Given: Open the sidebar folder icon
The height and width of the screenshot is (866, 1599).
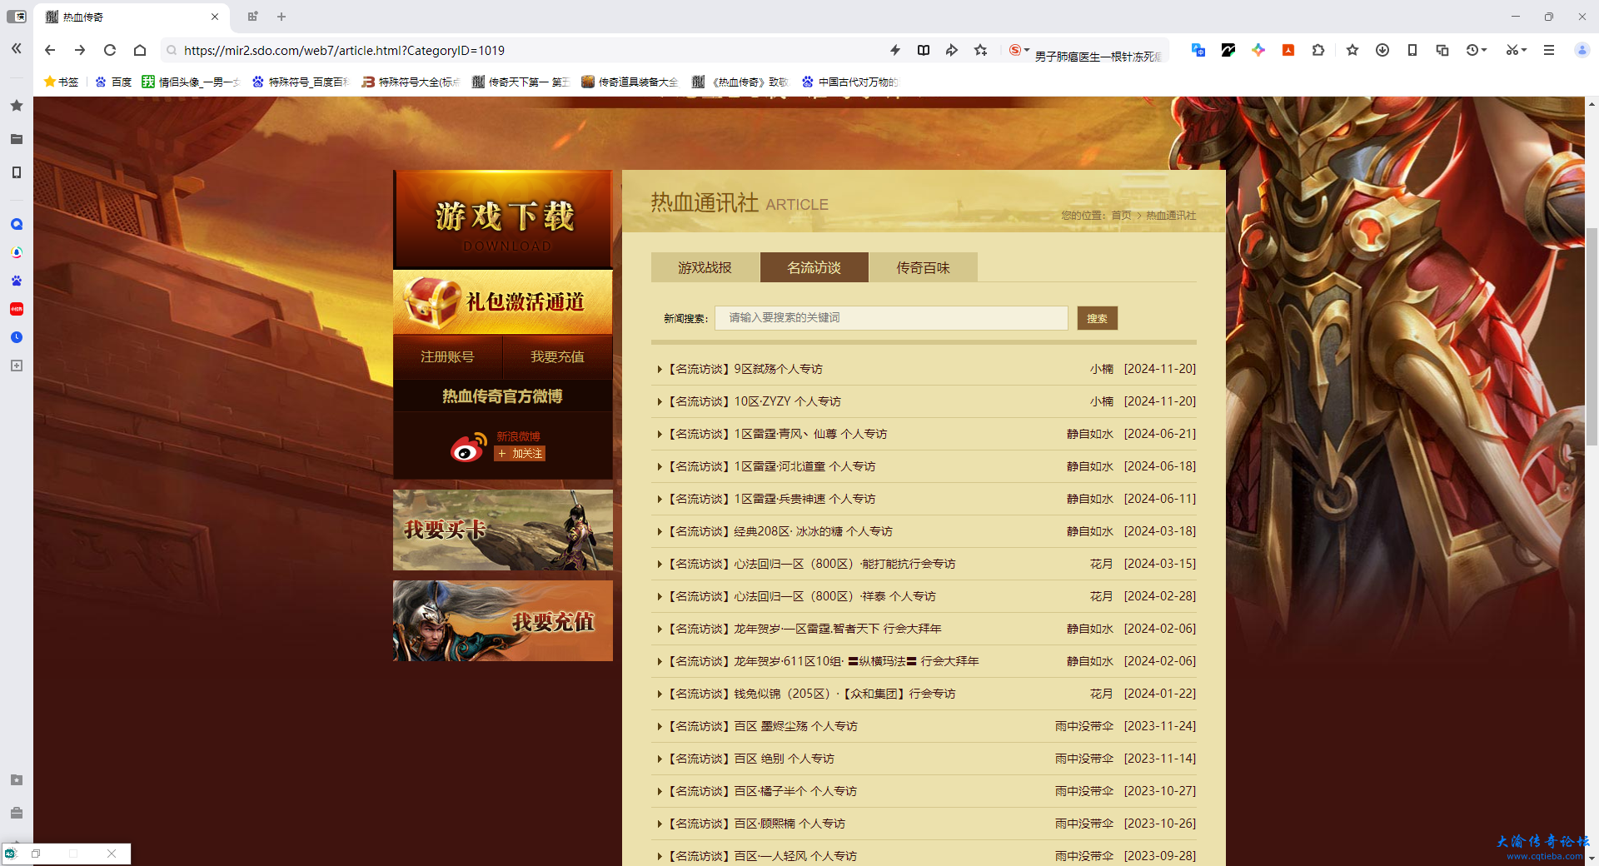Looking at the screenshot, I should pos(16,139).
